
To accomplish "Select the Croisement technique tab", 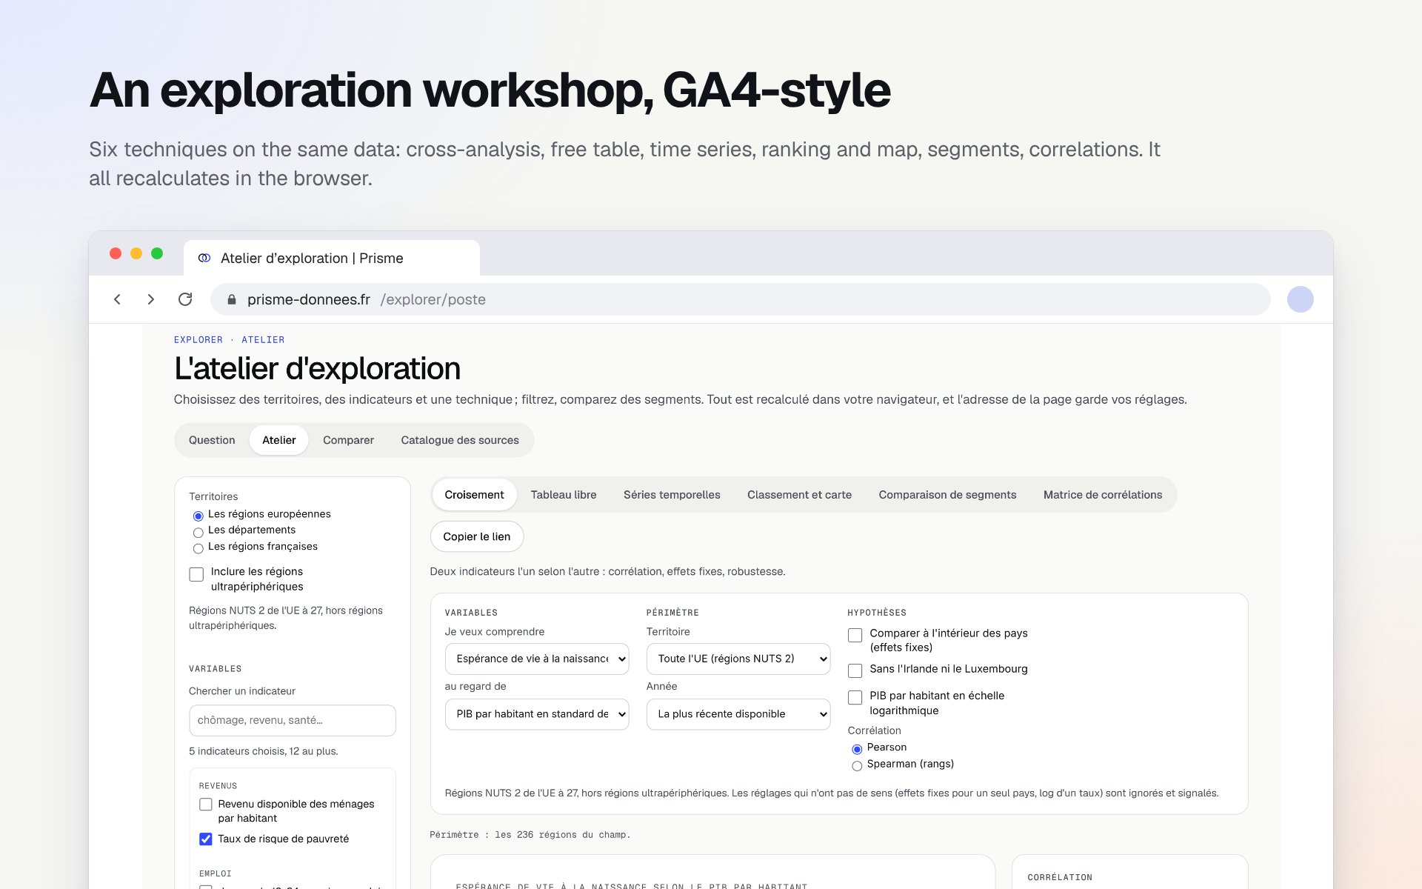I will pyautogui.click(x=474, y=495).
